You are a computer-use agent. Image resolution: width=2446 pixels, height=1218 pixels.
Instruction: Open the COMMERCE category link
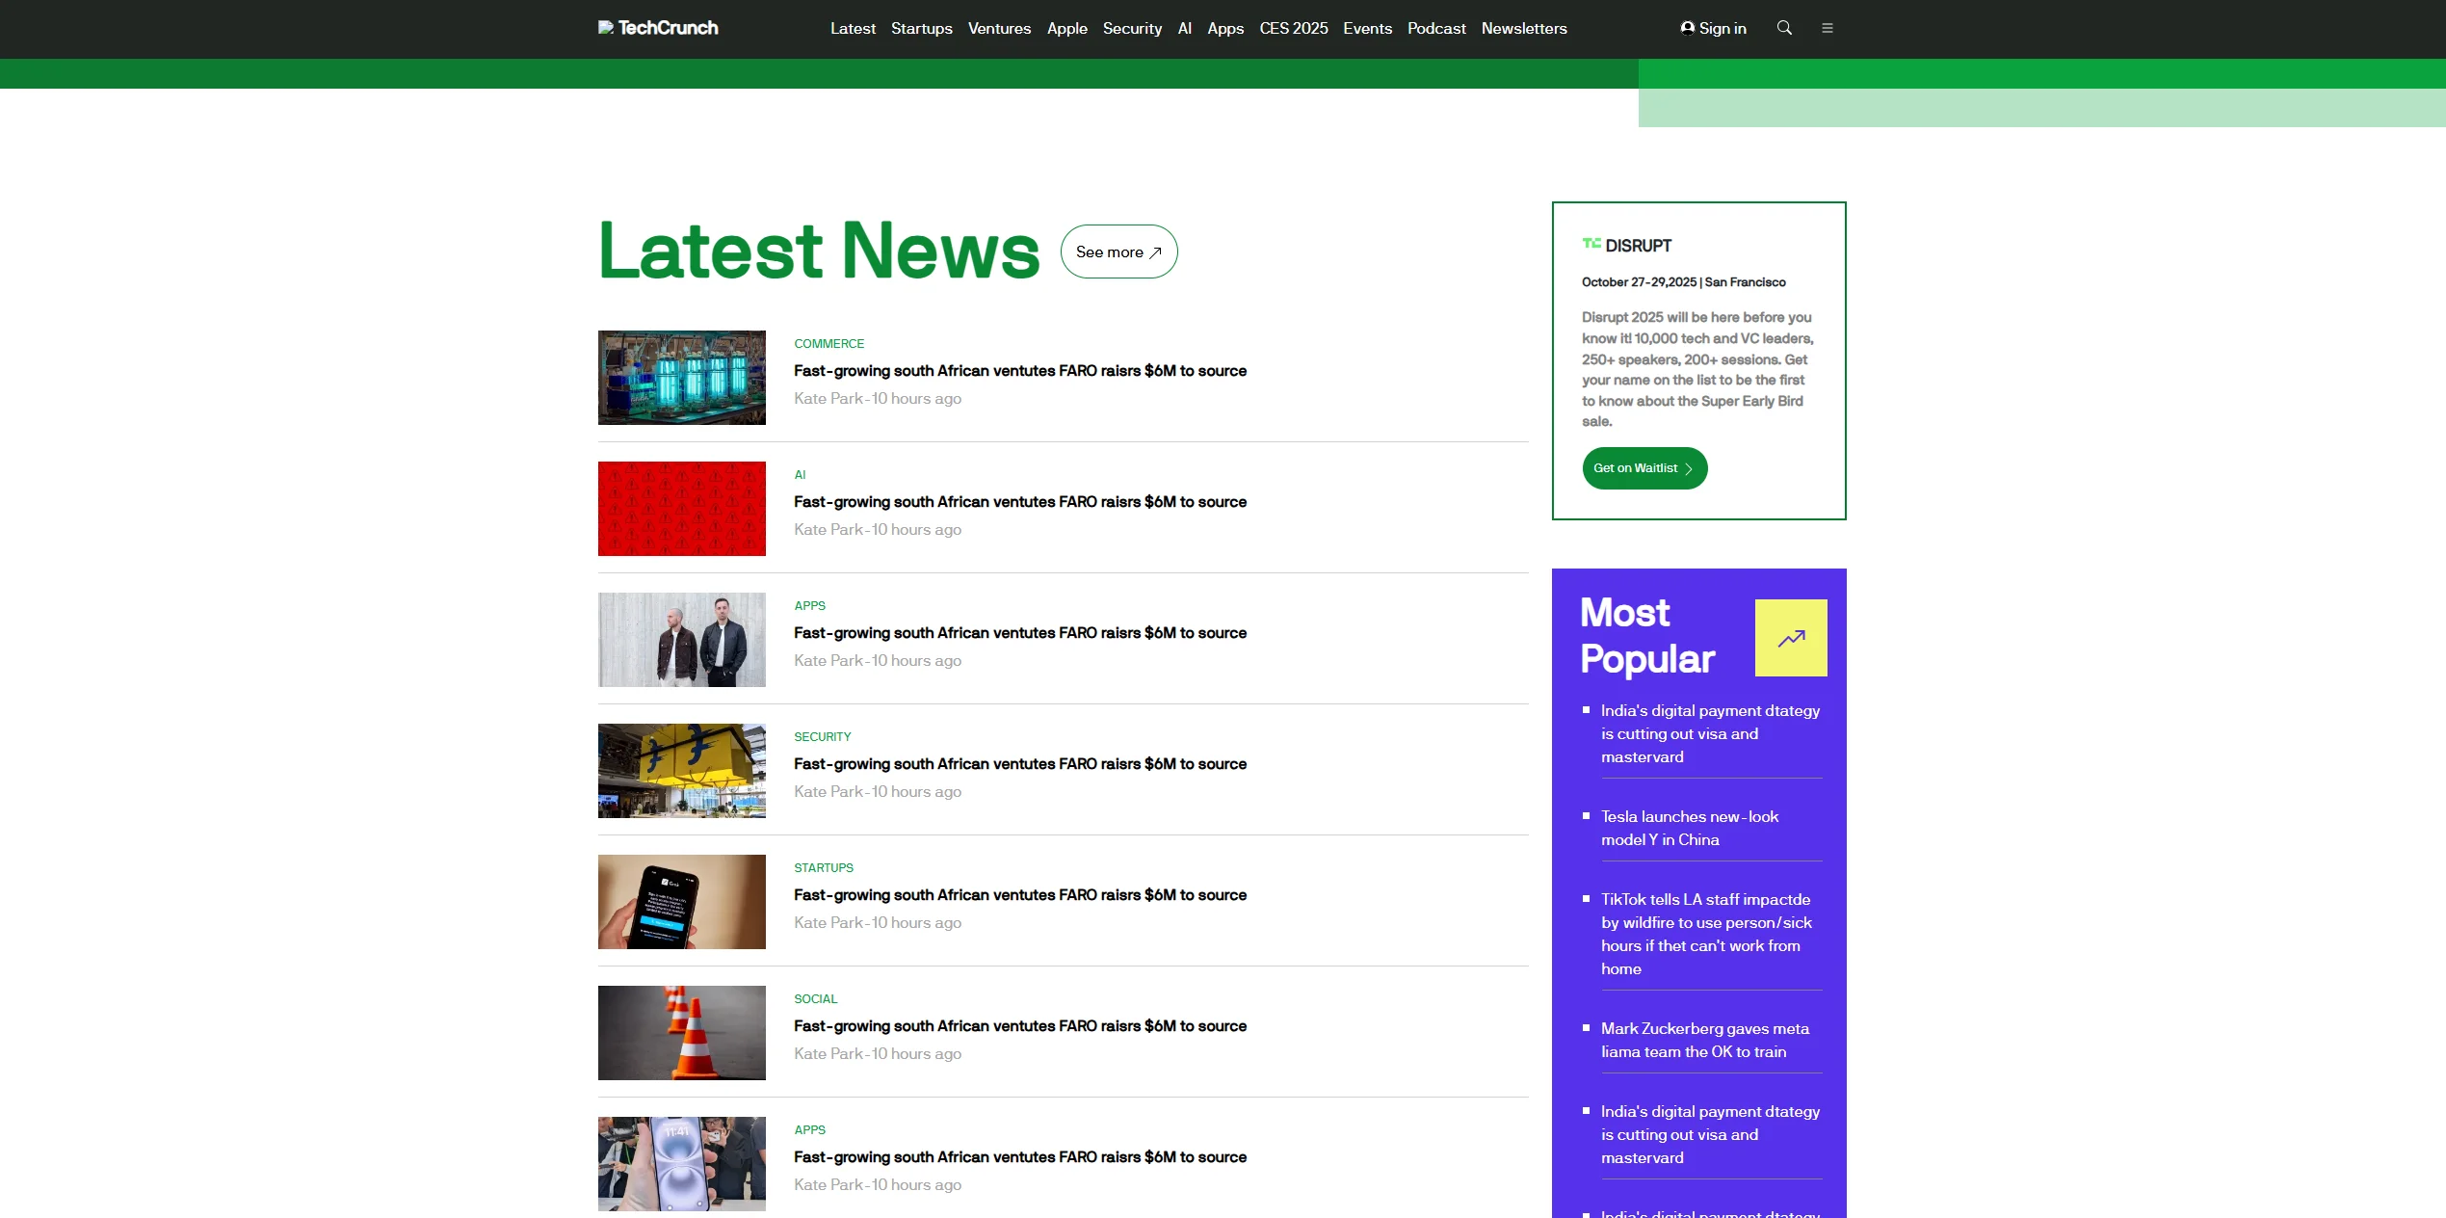(x=828, y=343)
